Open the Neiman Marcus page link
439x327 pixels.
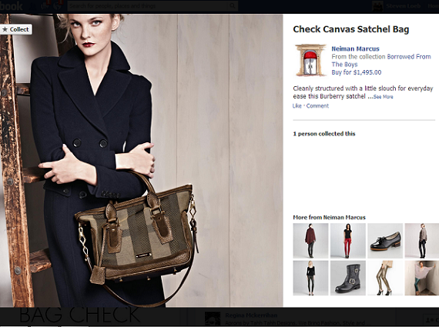355,48
